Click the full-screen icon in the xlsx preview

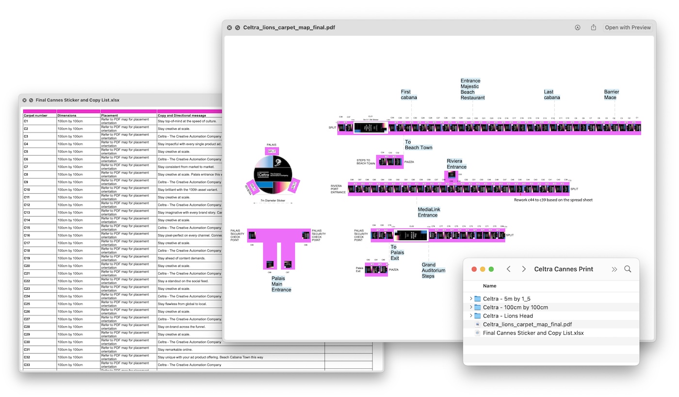pyautogui.click(x=31, y=100)
